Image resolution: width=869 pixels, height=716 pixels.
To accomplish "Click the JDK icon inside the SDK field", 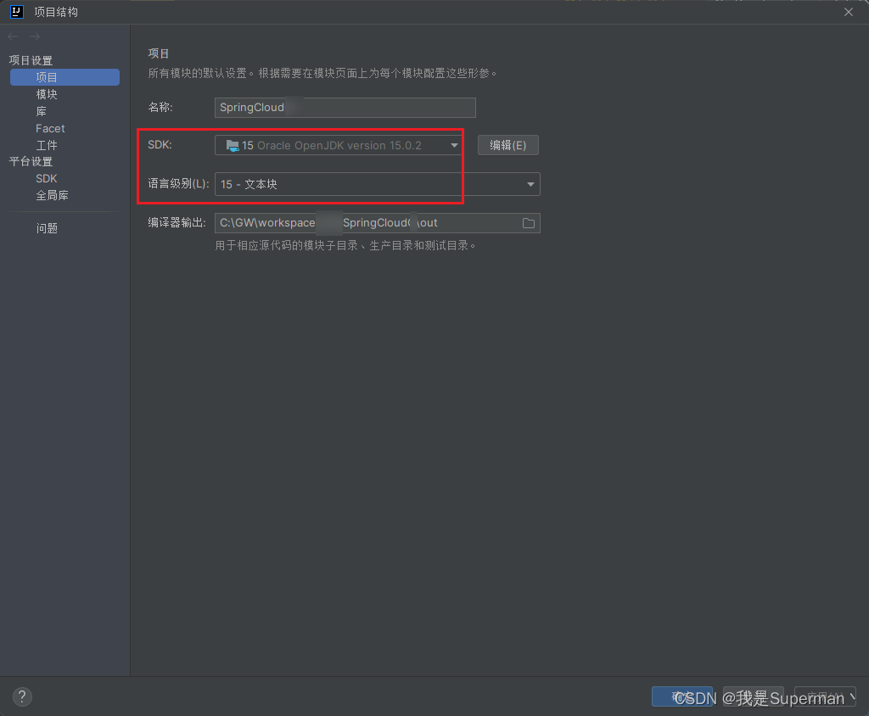I will (231, 145).
